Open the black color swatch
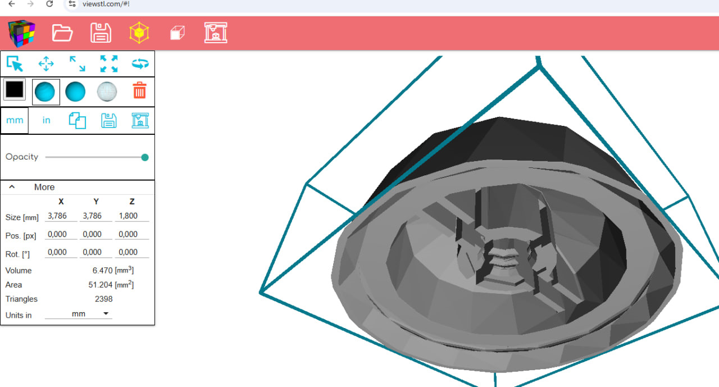 point(15,90)
